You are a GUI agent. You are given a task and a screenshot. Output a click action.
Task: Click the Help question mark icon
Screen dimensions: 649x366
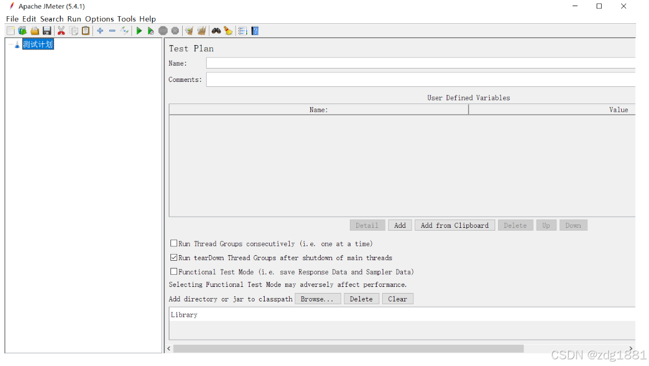pyautogui.click(x=255, y=31)
